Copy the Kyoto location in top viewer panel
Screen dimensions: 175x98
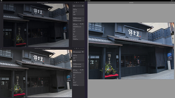(81, 24)
